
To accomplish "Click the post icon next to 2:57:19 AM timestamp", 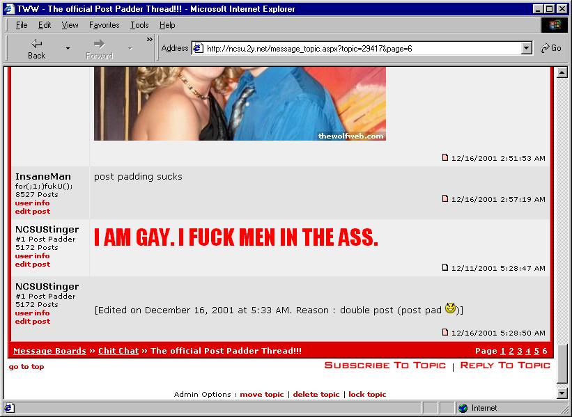I will tap(446, 199).
